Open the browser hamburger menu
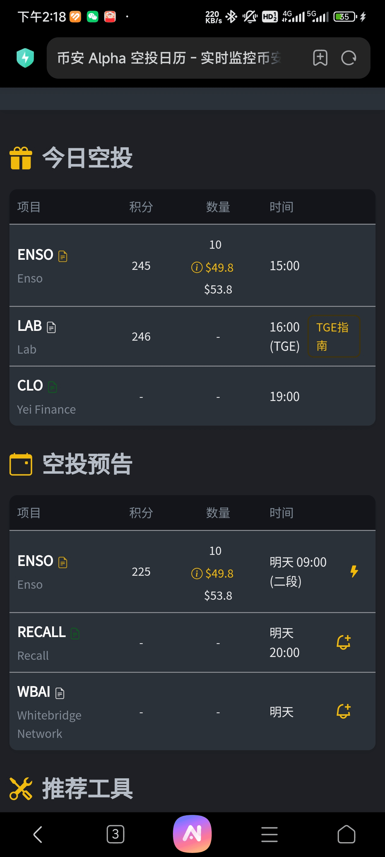Viewport: 385px width, 857px height. pos(269,834)
